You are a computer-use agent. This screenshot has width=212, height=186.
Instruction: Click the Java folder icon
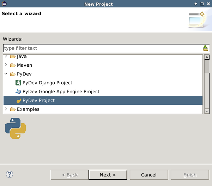[13, 56]
